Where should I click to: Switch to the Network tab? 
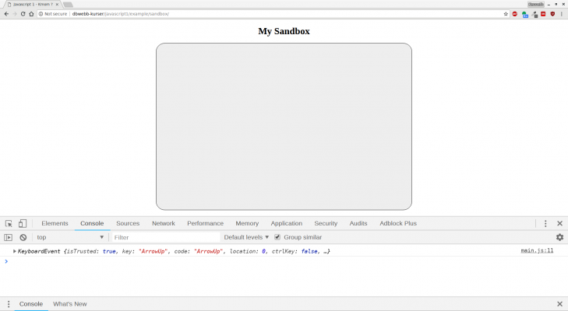point(164,223)
